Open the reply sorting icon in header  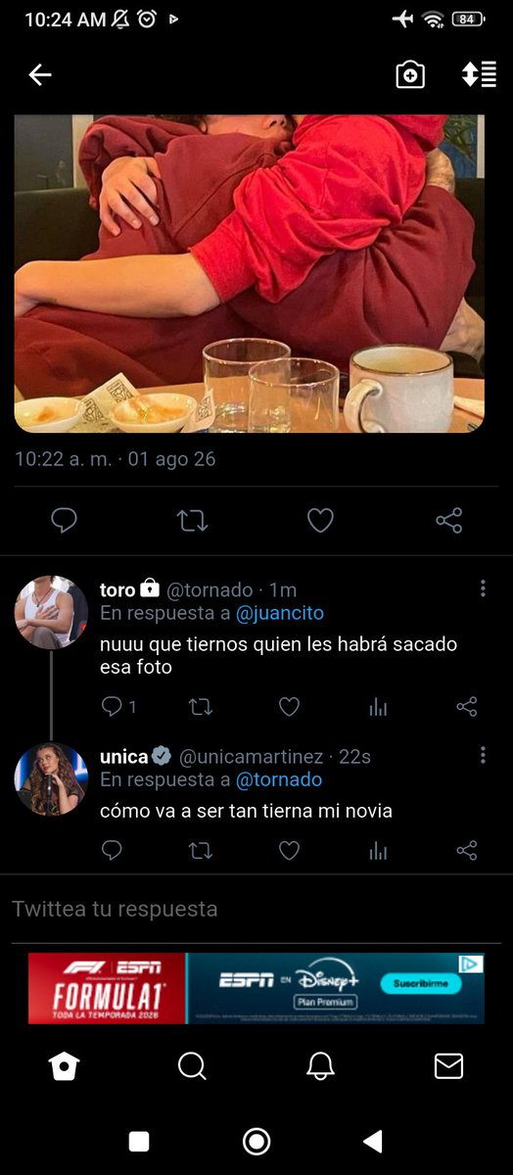tap(479, 74)
